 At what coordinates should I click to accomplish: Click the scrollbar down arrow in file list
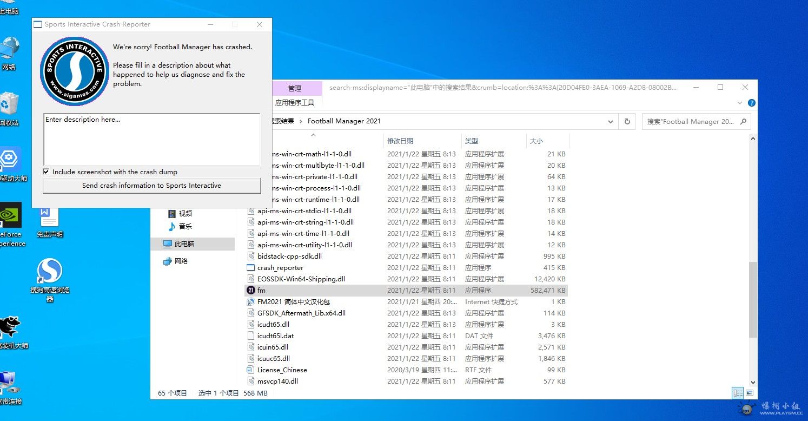753,382
